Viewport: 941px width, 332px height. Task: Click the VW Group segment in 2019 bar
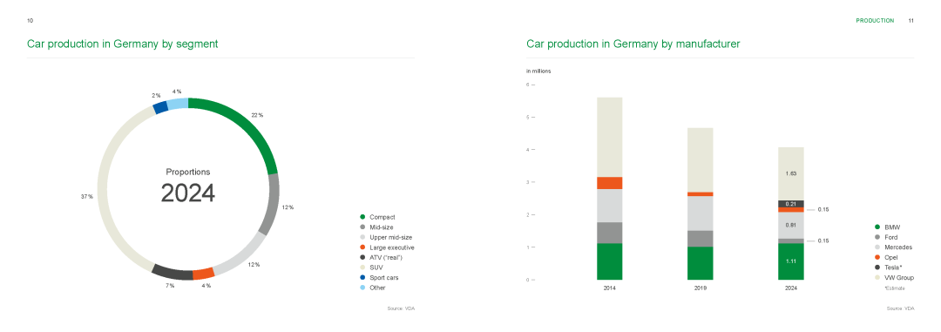click(701, 159)
